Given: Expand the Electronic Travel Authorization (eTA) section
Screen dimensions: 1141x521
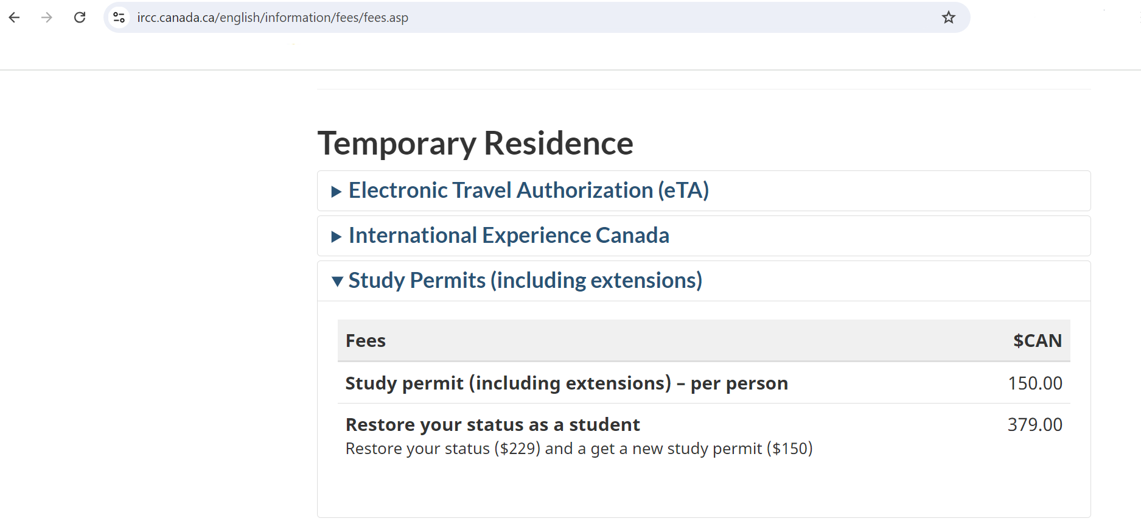Looking at the screenshot, I should (x=528, y=191).
